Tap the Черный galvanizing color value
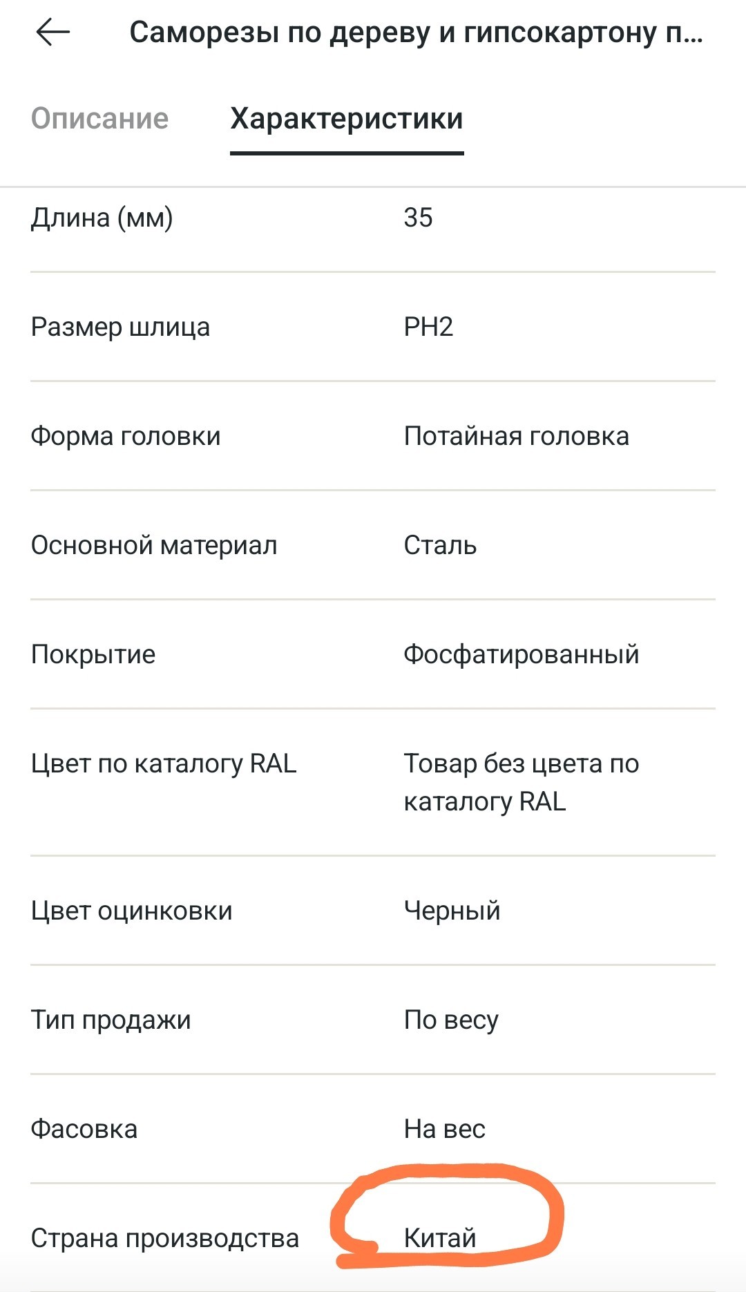 452,911
